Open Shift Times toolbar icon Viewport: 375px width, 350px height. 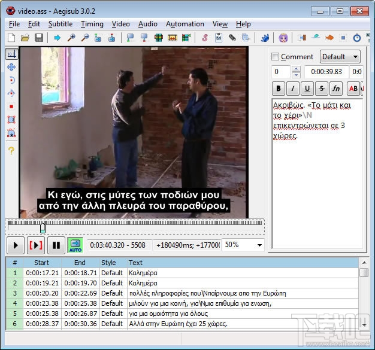pos(301,38)
